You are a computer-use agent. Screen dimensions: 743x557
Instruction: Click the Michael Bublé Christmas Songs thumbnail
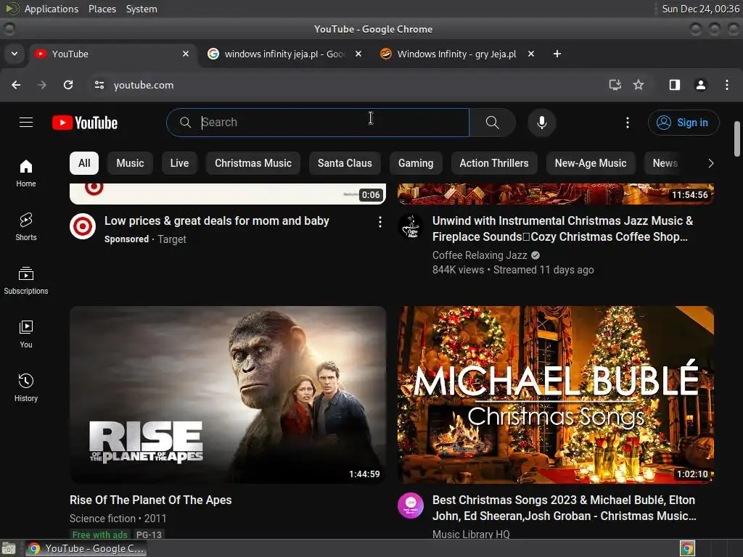point(556,395)
